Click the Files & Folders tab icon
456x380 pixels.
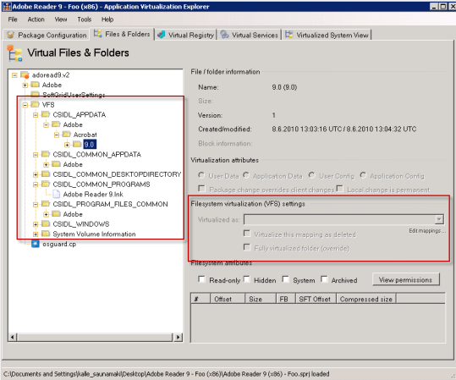point(98,34)
